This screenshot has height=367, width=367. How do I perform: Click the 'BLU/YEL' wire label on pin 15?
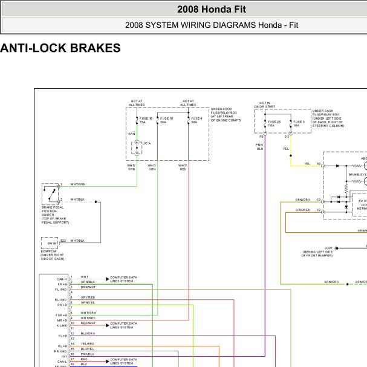87,349
